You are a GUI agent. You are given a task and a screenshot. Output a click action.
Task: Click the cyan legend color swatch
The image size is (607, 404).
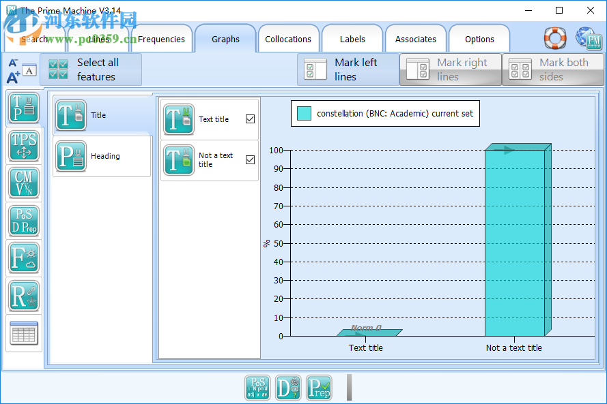click(305, 114)
